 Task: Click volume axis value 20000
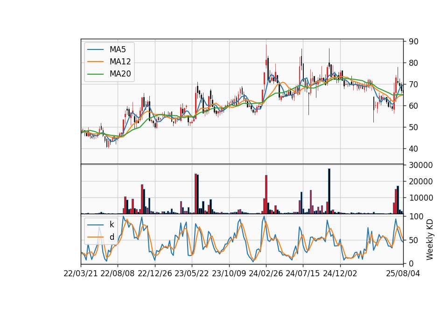420,182
